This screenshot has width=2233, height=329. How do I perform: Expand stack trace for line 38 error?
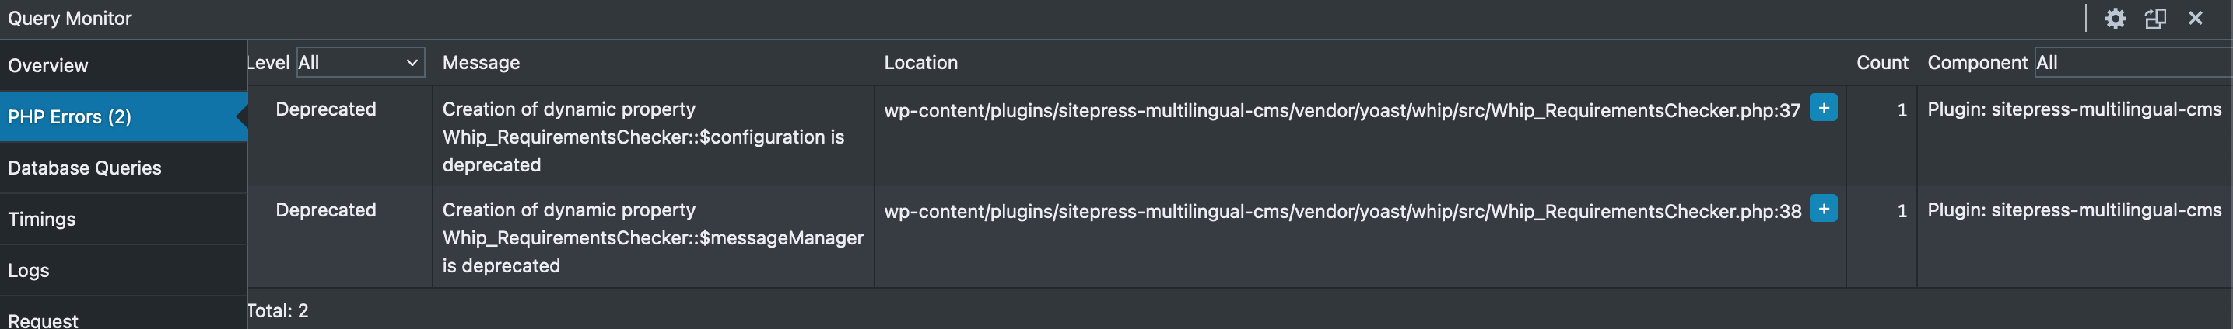[x=1823, y=209]
